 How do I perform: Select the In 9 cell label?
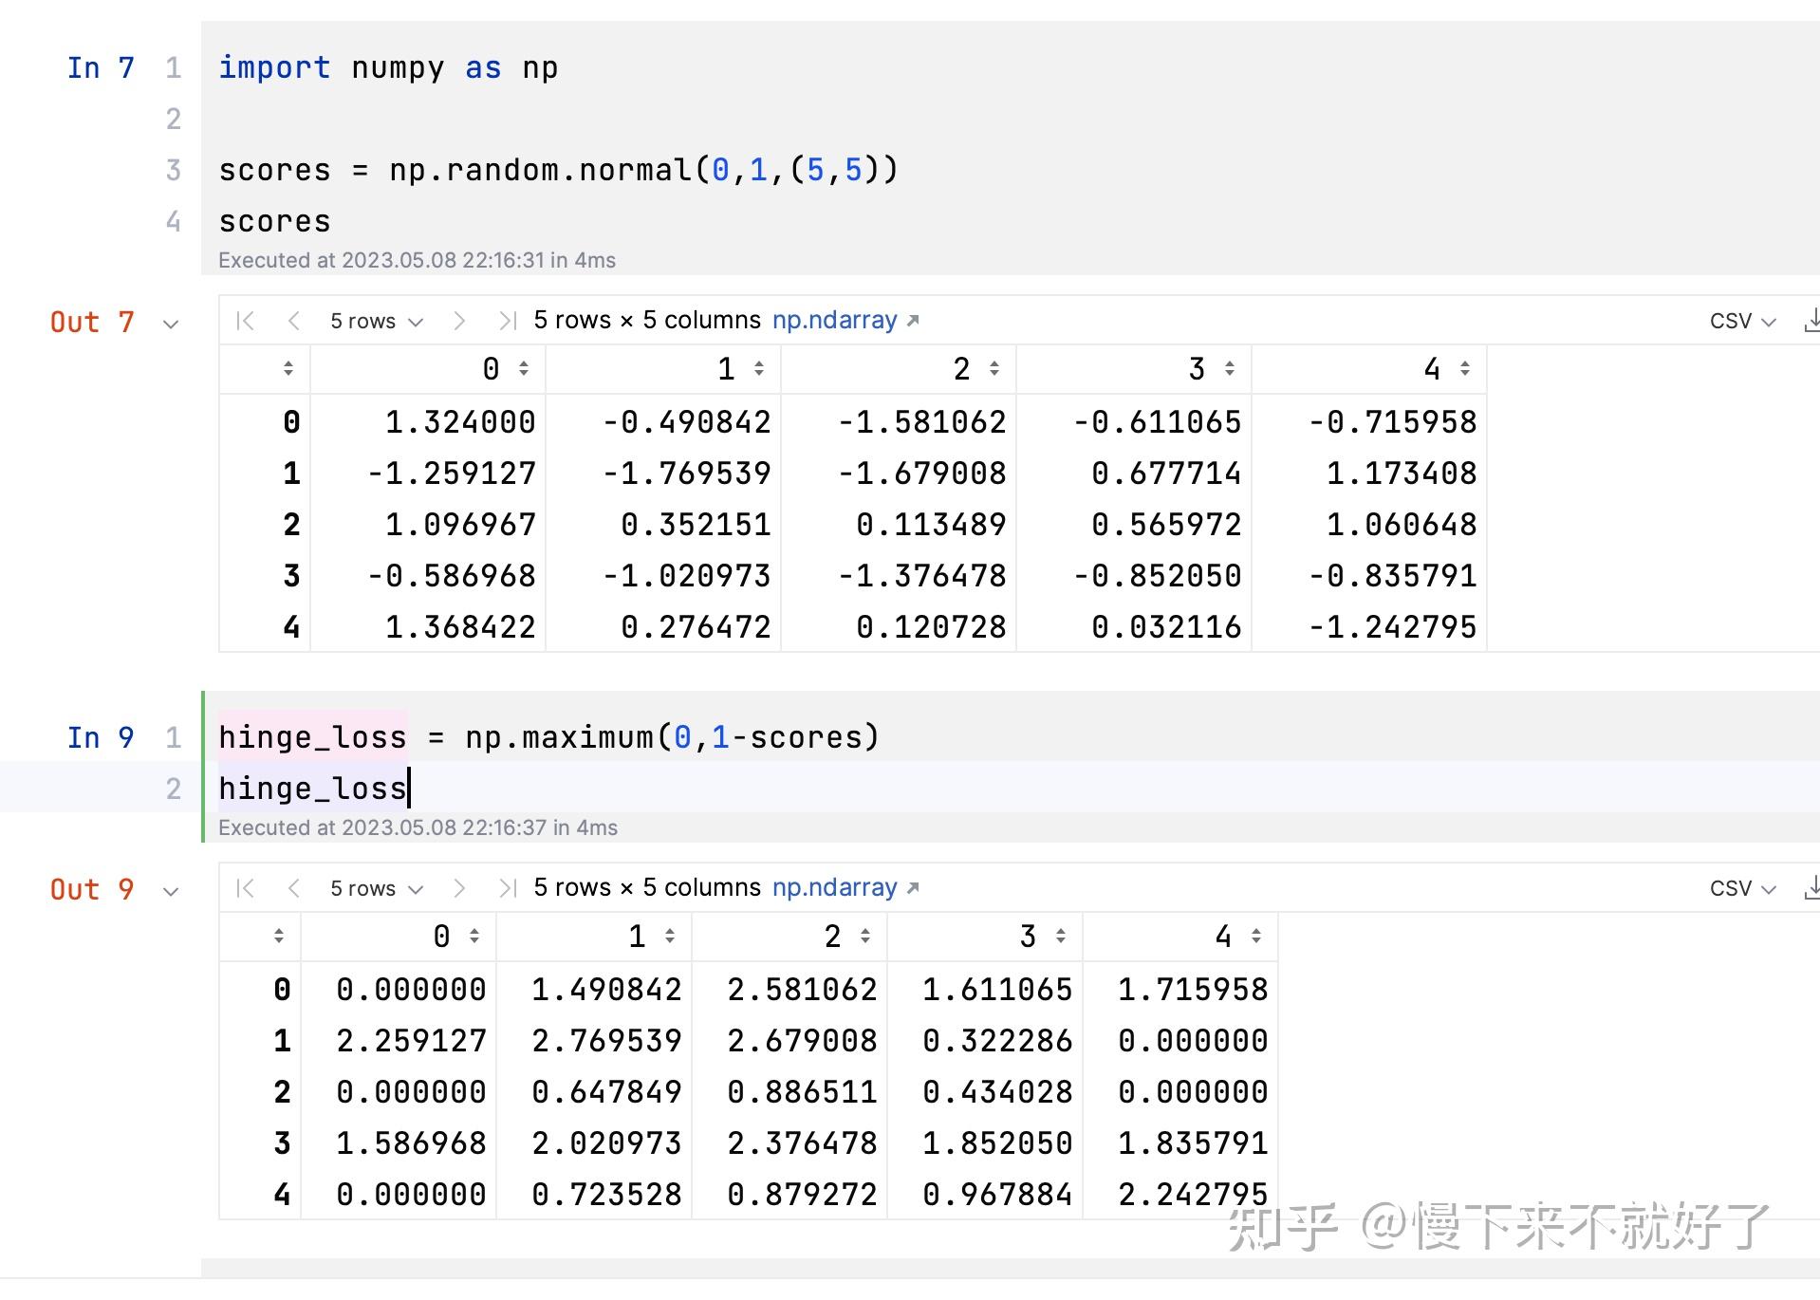coord(99,737)
